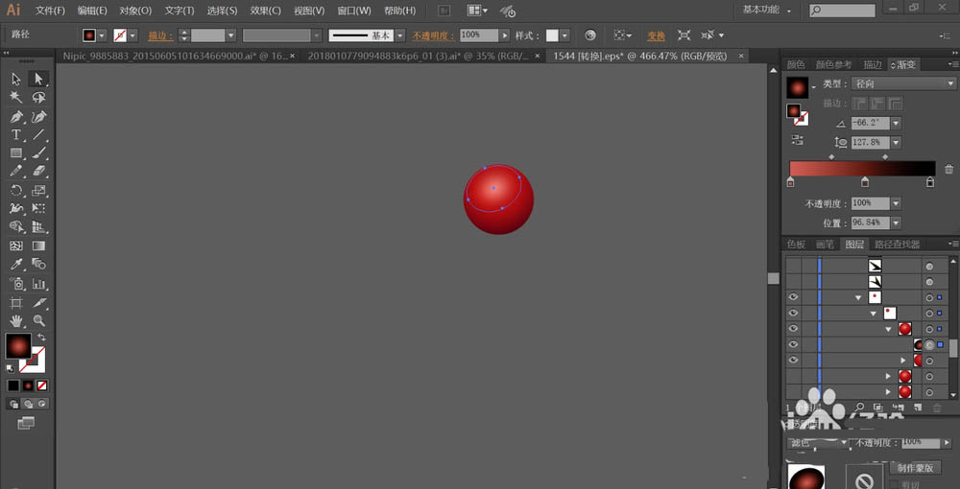The height and width of the screenshot is (489, 960).
Task: Select the Artboard tool
Action: pos(16,303)
